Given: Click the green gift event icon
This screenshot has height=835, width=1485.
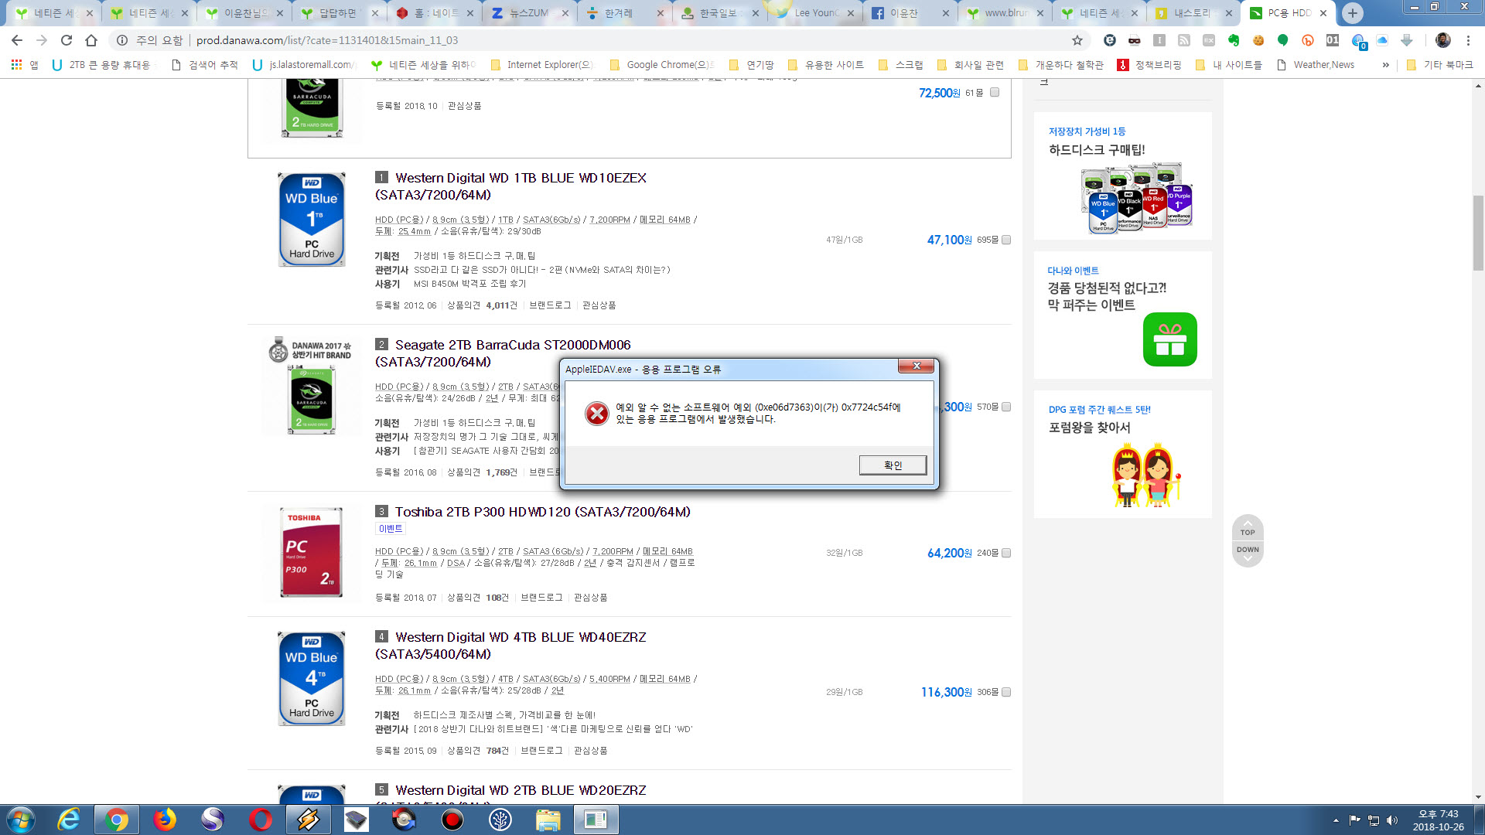Looking at the screenshot, I should click(1169, 339).
